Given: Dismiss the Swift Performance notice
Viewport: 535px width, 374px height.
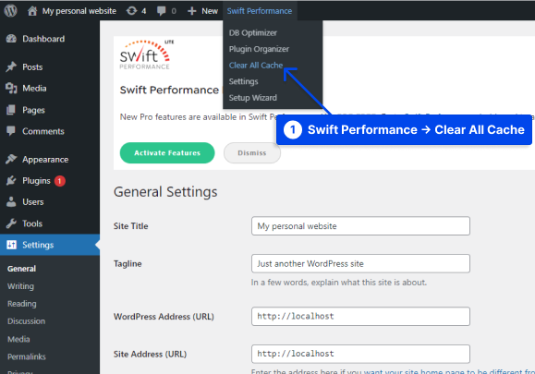Looking at the screenshot, I should (x=252, y=152).
